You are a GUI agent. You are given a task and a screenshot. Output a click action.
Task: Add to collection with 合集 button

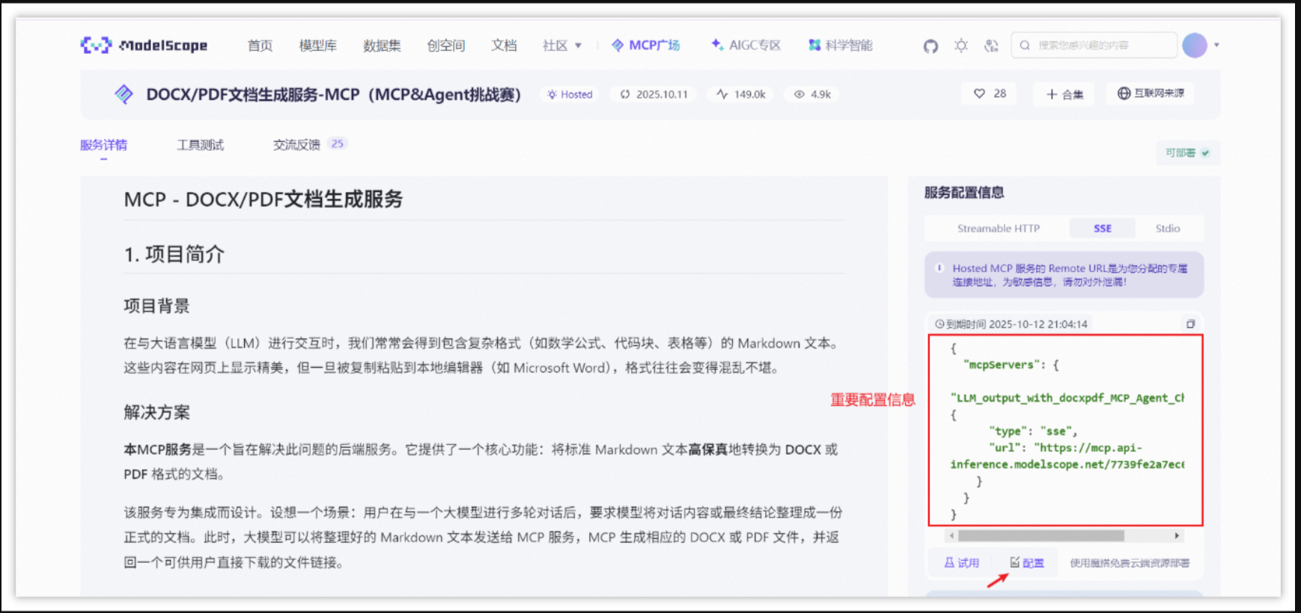click(x=1064, y=94)
